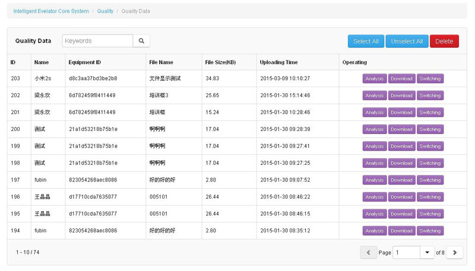This screenshot has height=271, width=475.
Task: Click the 1 - 10 / 74 record count
Action: click(x=27, y=252)
